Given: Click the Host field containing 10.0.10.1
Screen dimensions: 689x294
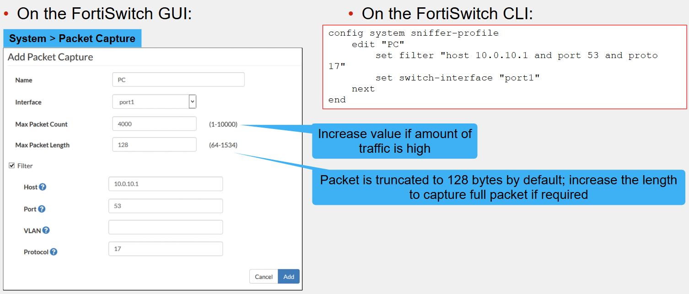Looking at the screenshot, I should pos(166,184).
